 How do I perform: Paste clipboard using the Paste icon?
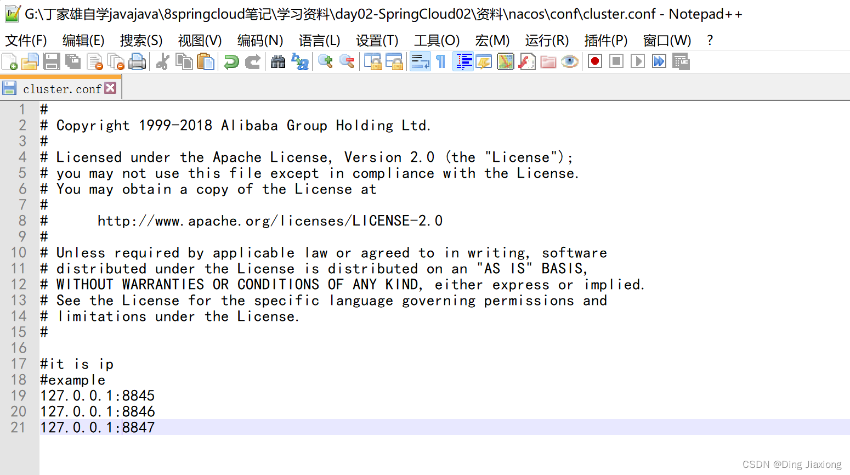[206, 61]
